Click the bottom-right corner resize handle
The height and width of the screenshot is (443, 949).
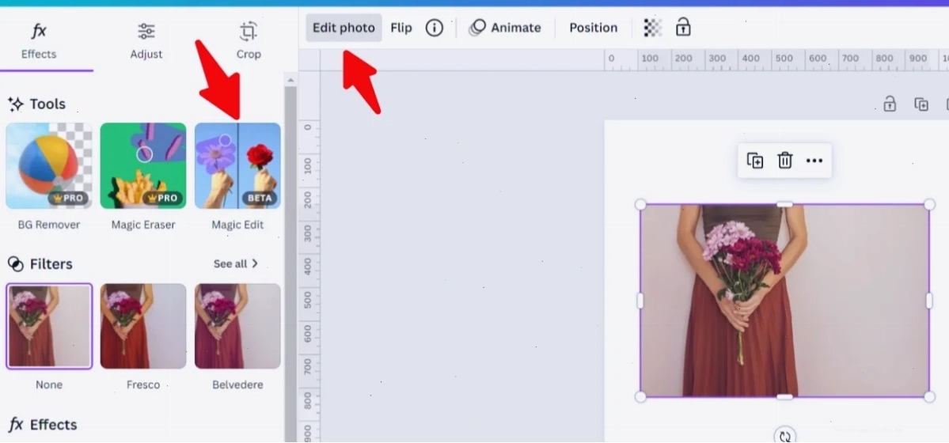click(929, 397)
